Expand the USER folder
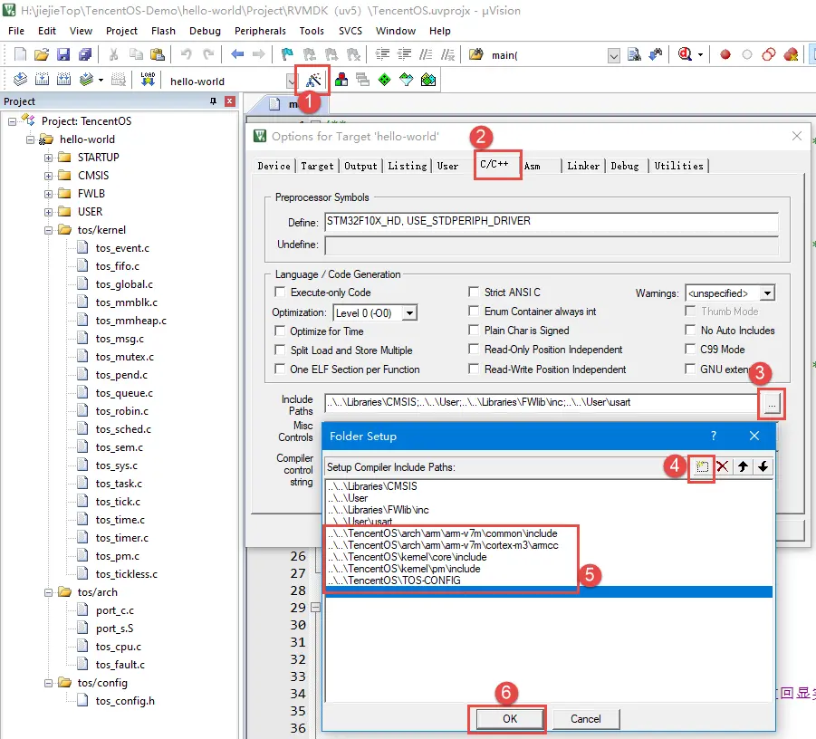Screen dimensions: 816x739 [48, 212]
